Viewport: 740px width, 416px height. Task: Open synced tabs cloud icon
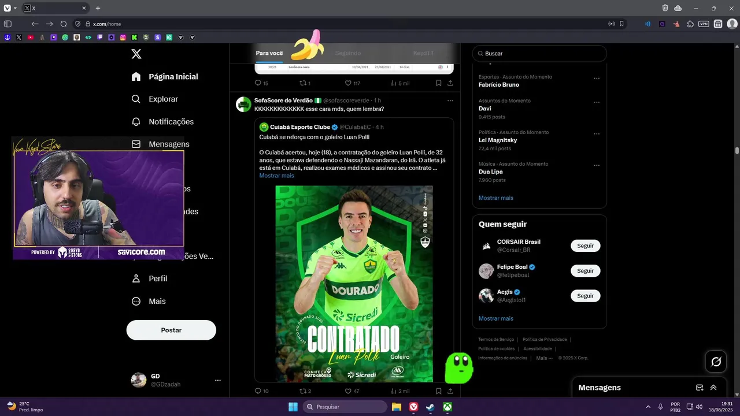678,8
